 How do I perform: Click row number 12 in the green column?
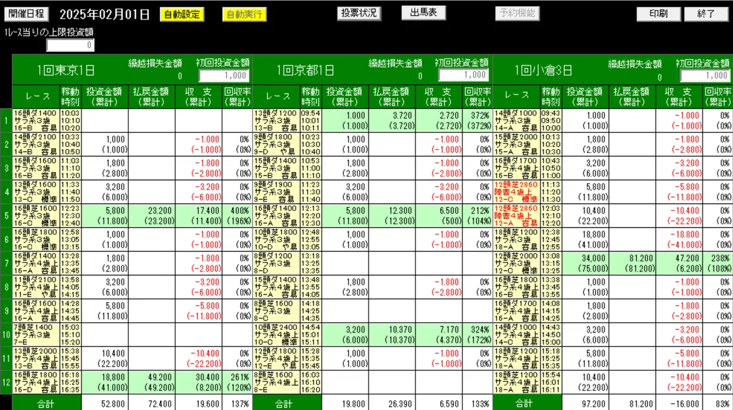(5, 382)
